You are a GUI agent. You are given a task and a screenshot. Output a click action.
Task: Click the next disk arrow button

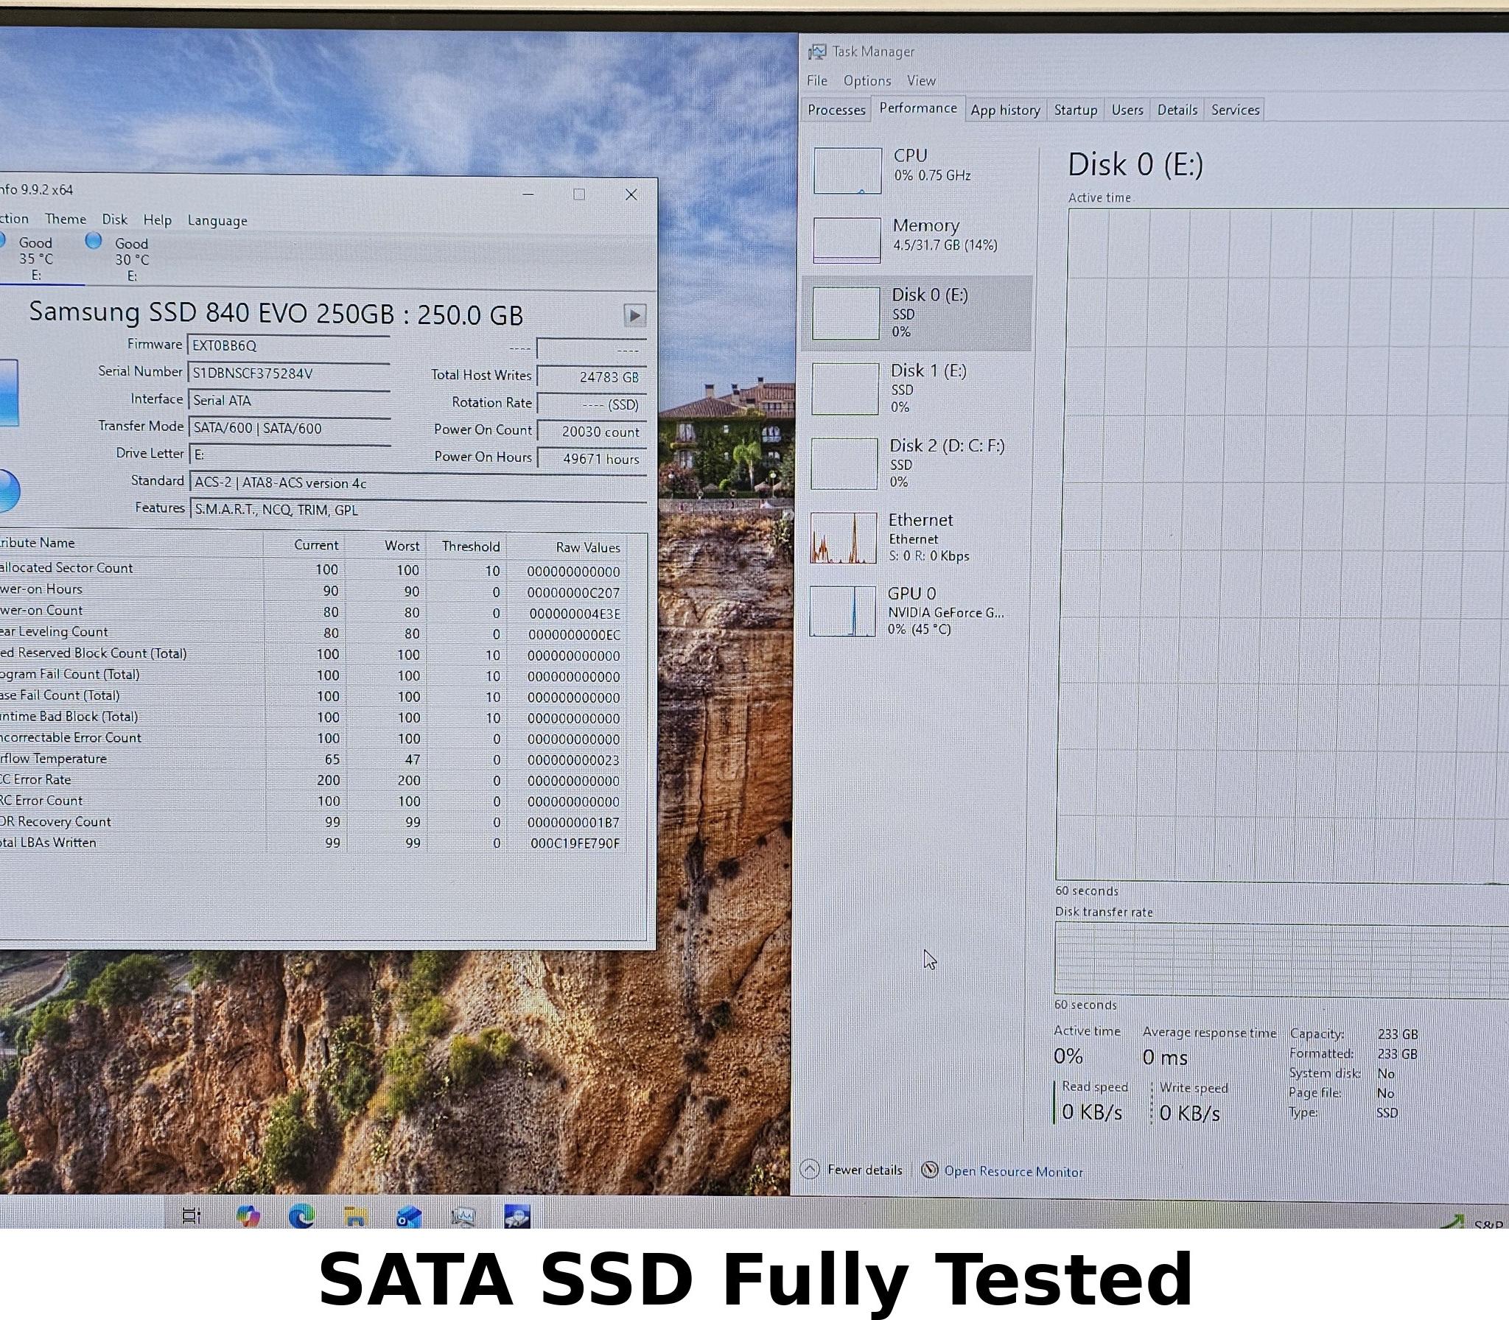click(634, 315)
